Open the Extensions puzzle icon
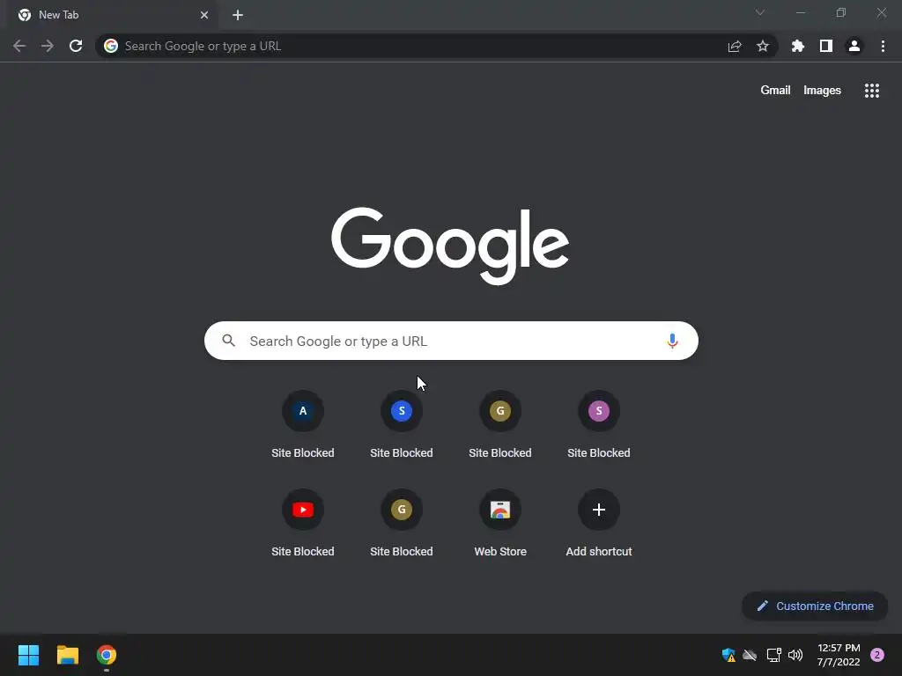 pyautogui.click(x=798, y=46)
